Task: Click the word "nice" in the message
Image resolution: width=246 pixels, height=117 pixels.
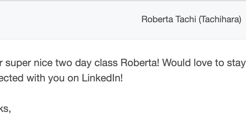Action: [43, 63]
